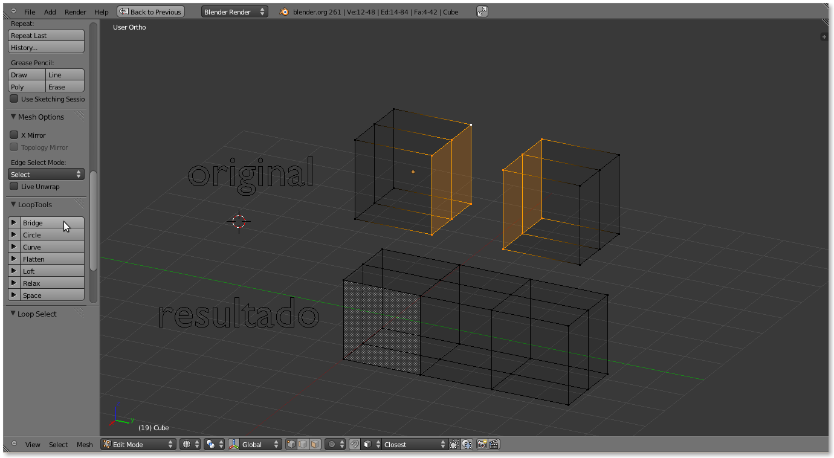Switch to edge select mode icon
The height and width of the screenshot is (458, 834).
pyautogui.click(x=303, y=445)
